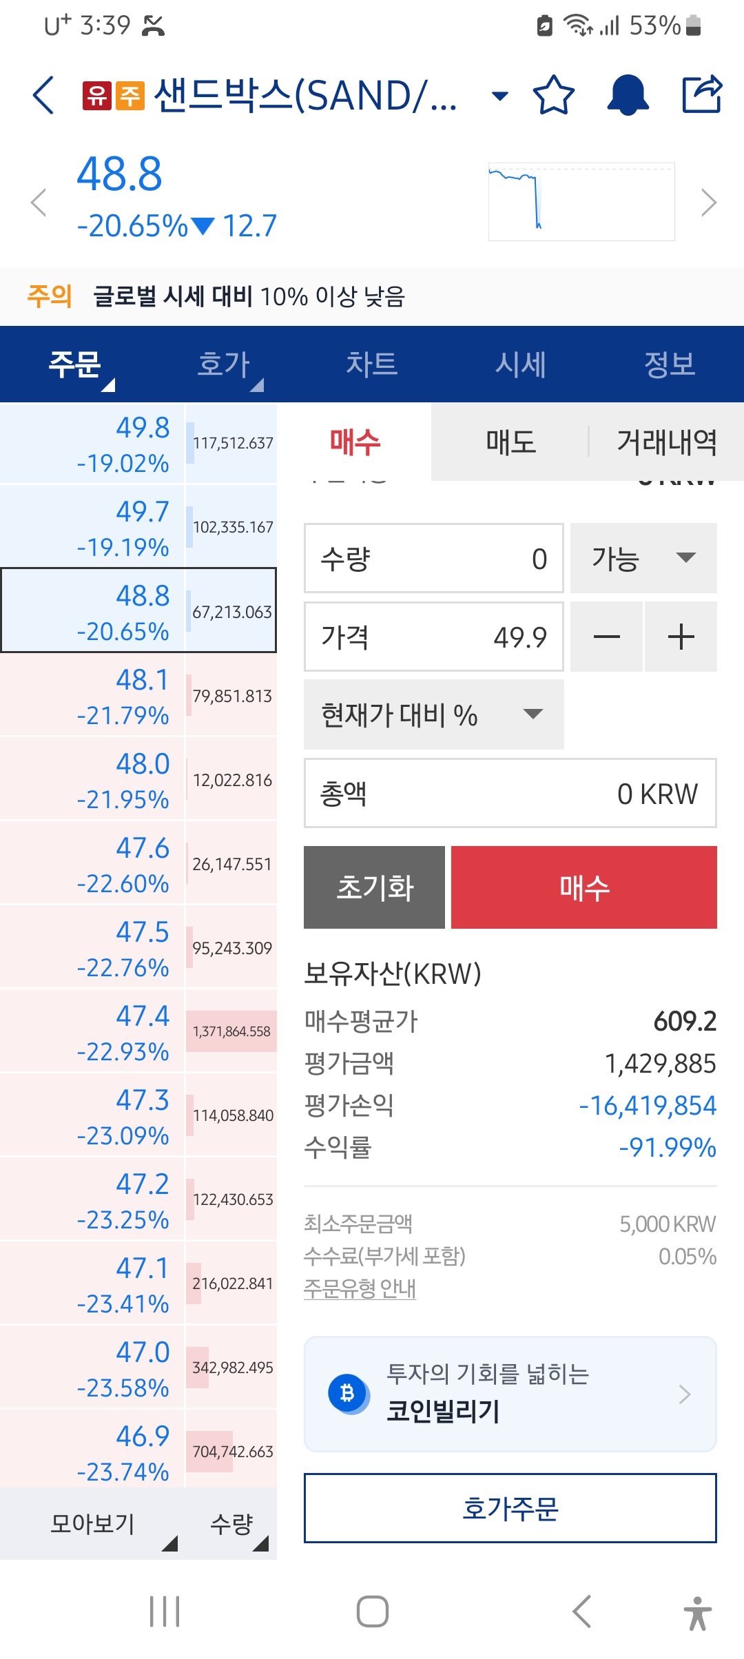Screen dimensions: 744x1659
Task: Open the 가능 quantity dropdown
Action: [x=643, y=558]
